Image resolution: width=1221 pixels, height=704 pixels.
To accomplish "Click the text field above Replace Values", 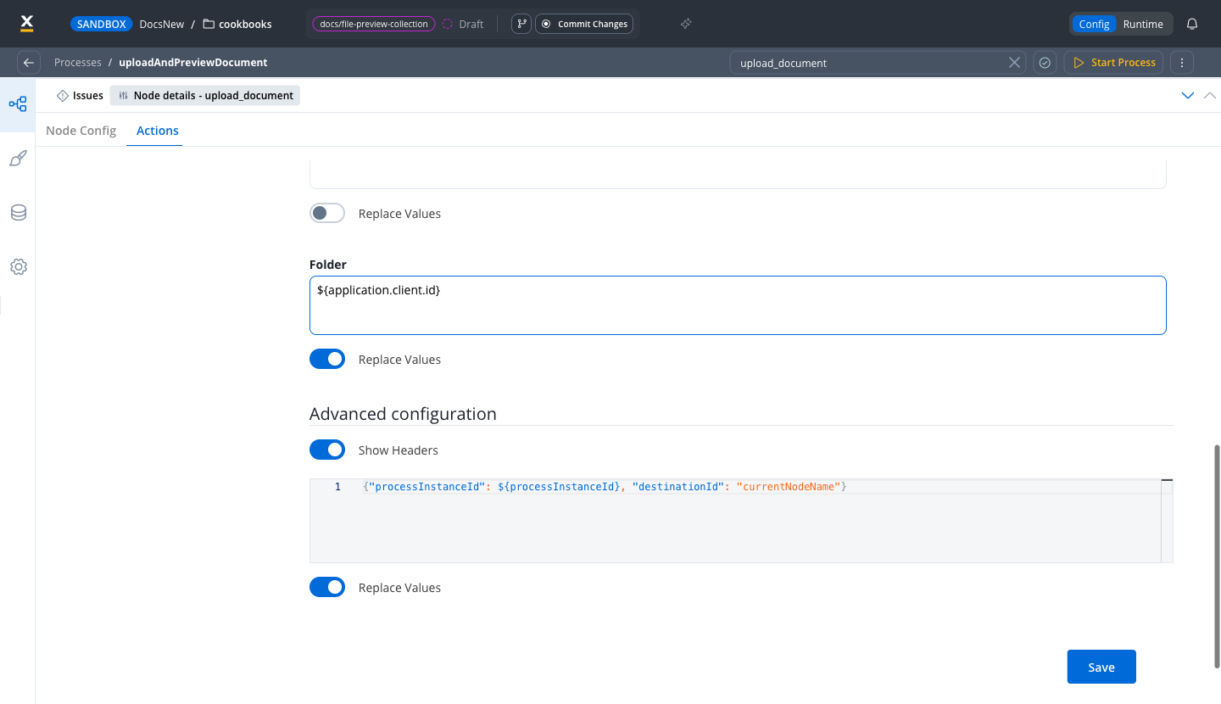I will [x=738, y=174].
